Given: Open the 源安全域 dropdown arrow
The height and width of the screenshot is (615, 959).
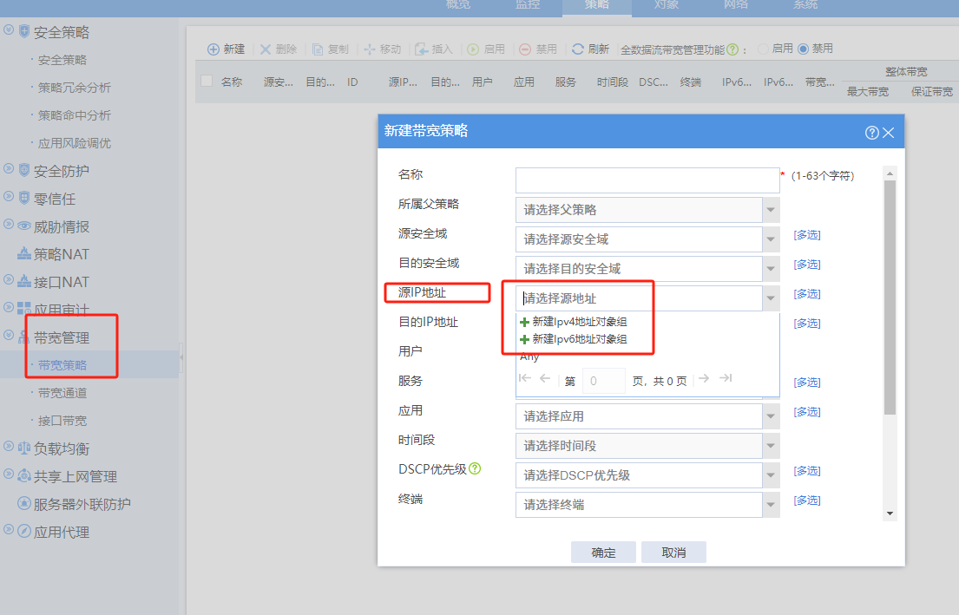Looking at the screenshot, I should pyautogui.click(x=771, y=239).
